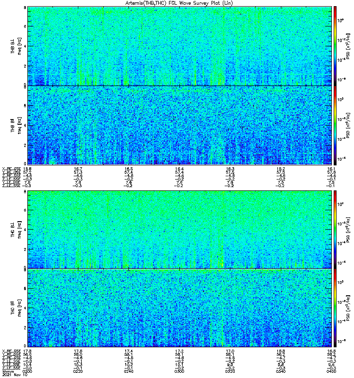Click THC X_RE_GSE value '17.2'
Screen dimensions: 354x378
point(179,351)
